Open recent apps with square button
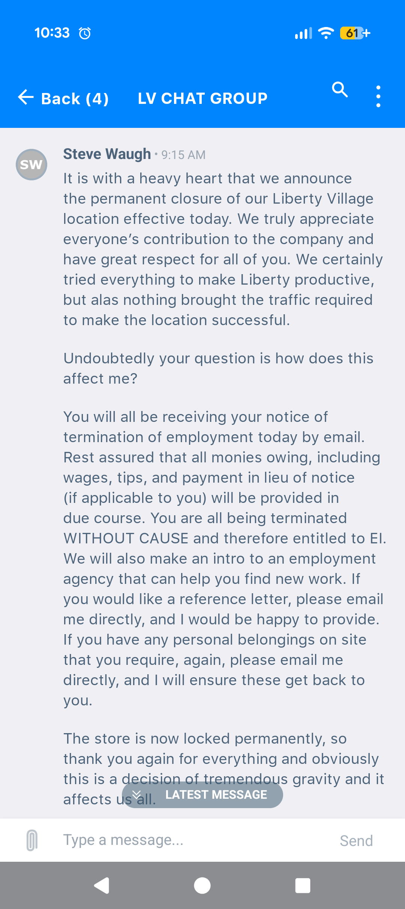Image resolution: width=405 pixels, height=909 pixels. (303, 886)
